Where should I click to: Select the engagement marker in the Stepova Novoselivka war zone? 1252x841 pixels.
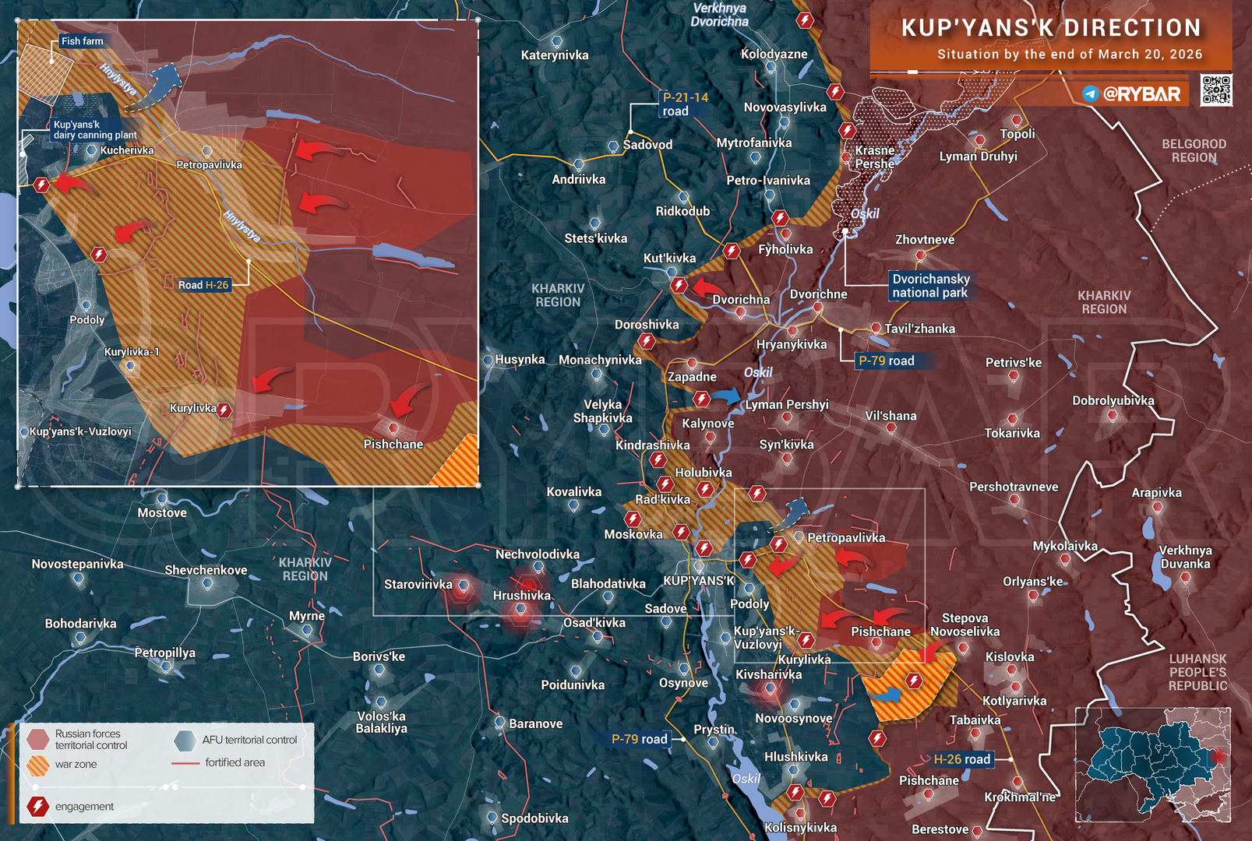tap(913, 681)
